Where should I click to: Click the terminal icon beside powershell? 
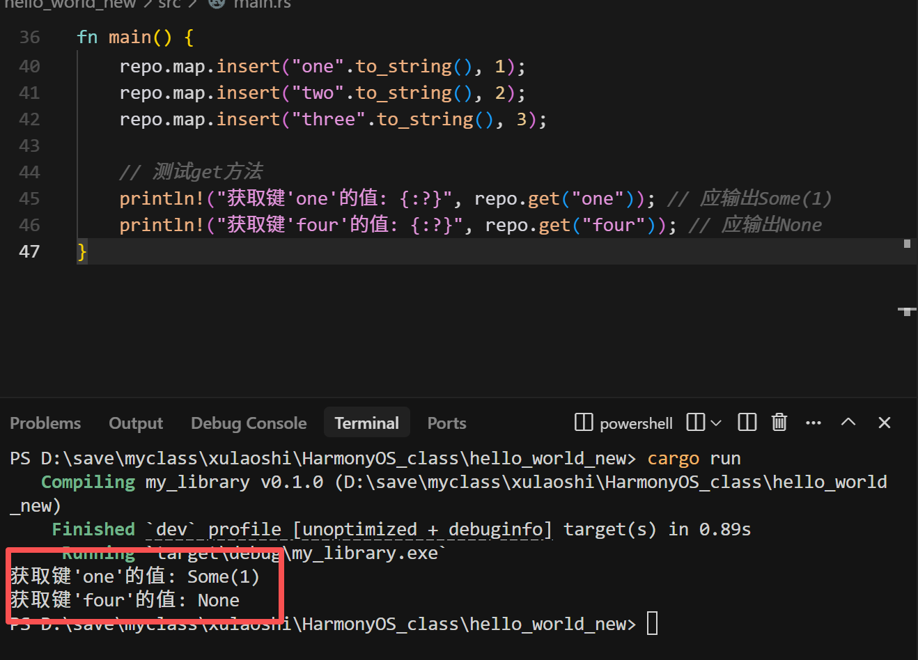click(x=584, y=422)
